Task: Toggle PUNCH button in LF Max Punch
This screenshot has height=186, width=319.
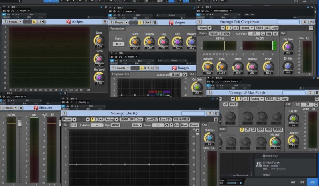Action: (x=233, y=104)
